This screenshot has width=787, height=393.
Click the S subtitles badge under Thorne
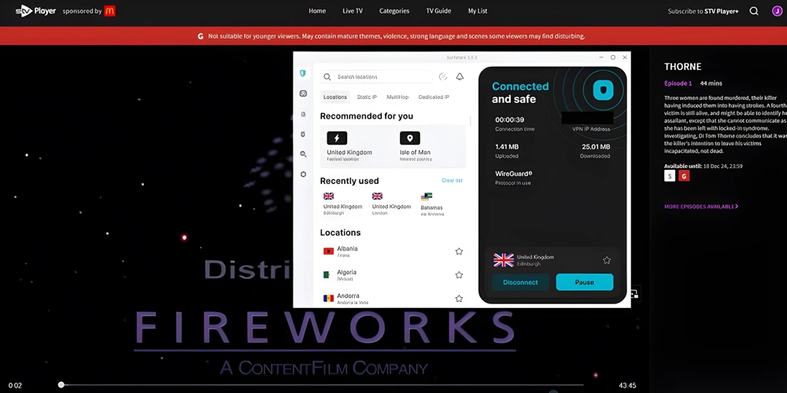[670, 176]
